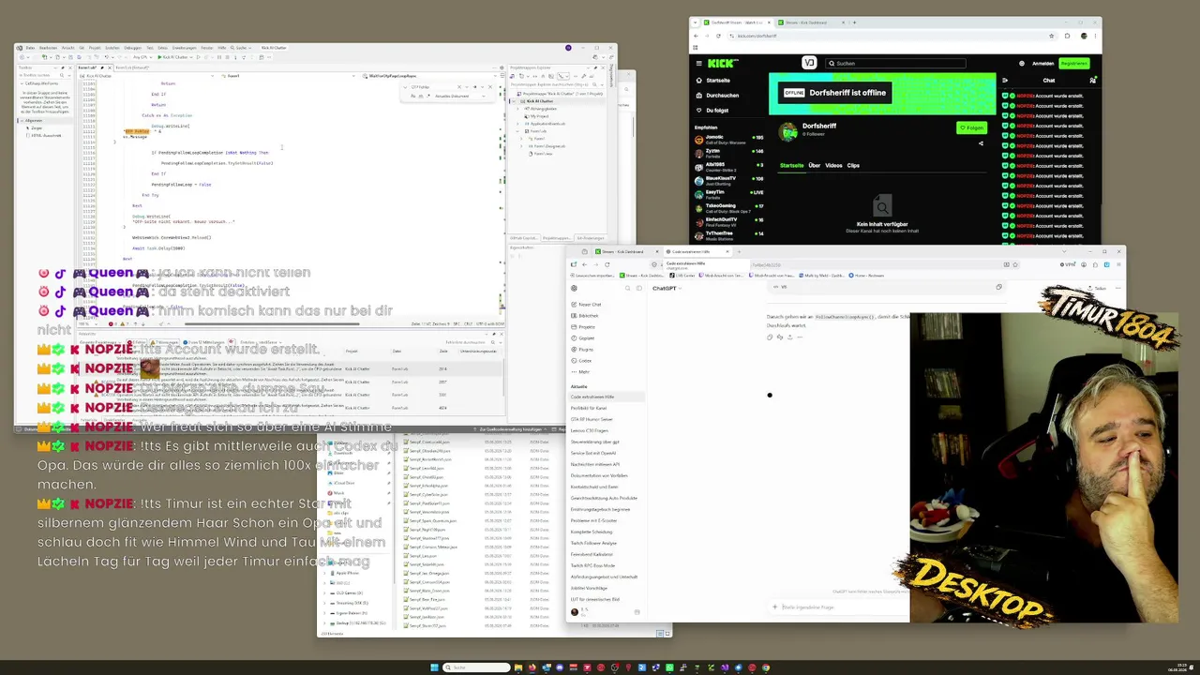Click the green Folgen button

(972, 128)
